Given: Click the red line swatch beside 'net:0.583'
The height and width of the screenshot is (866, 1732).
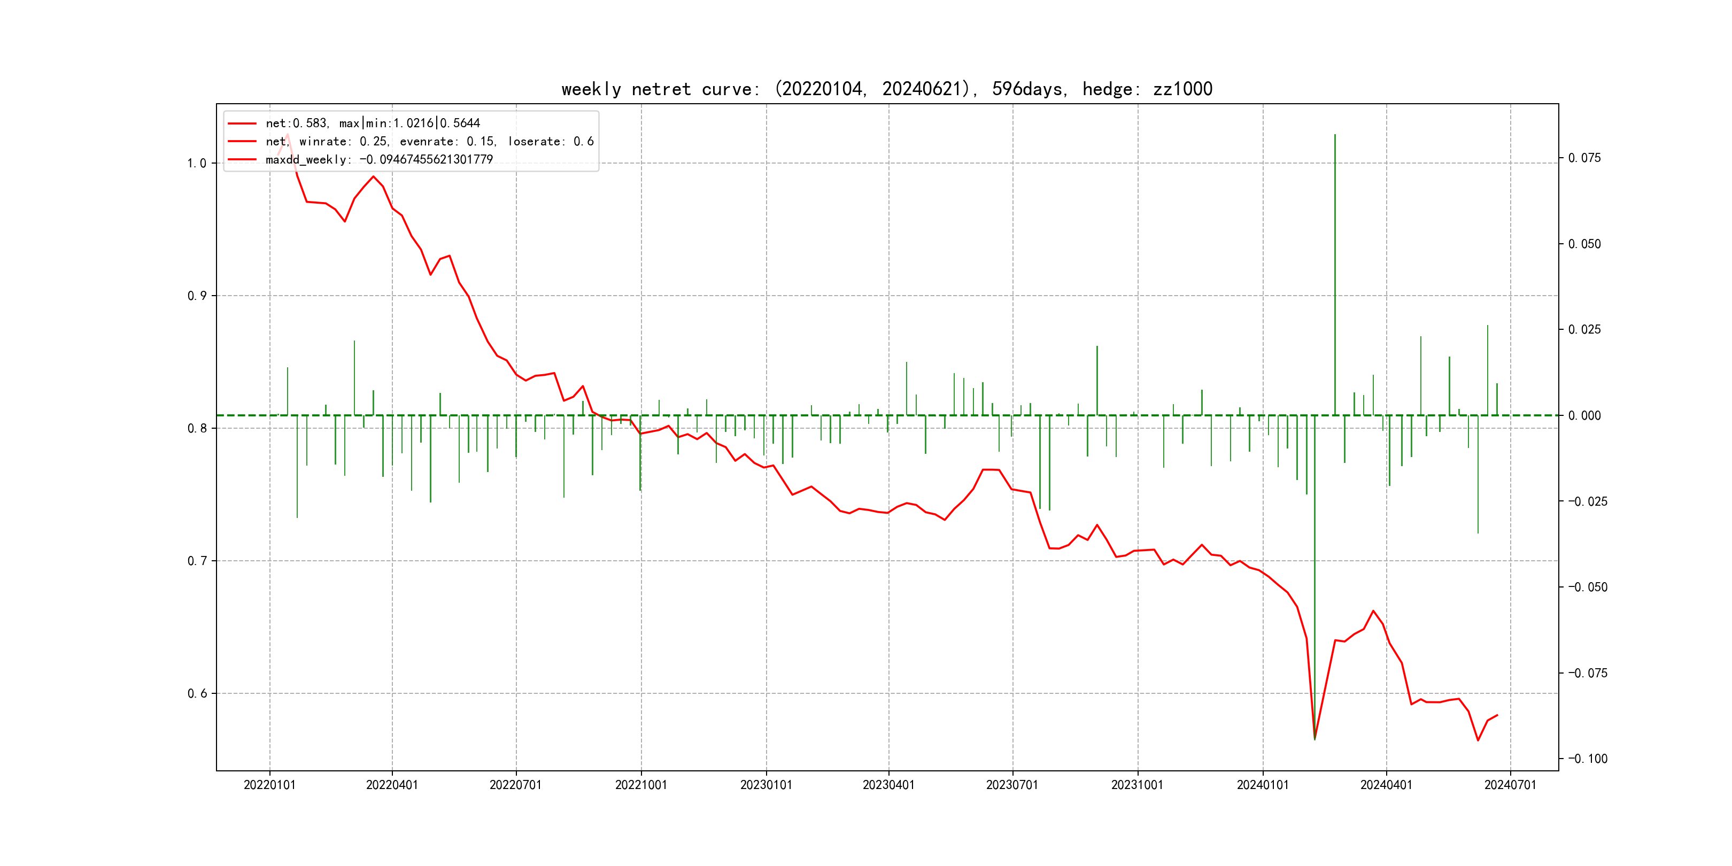Looking at the screenshot, I should [242, 123].
